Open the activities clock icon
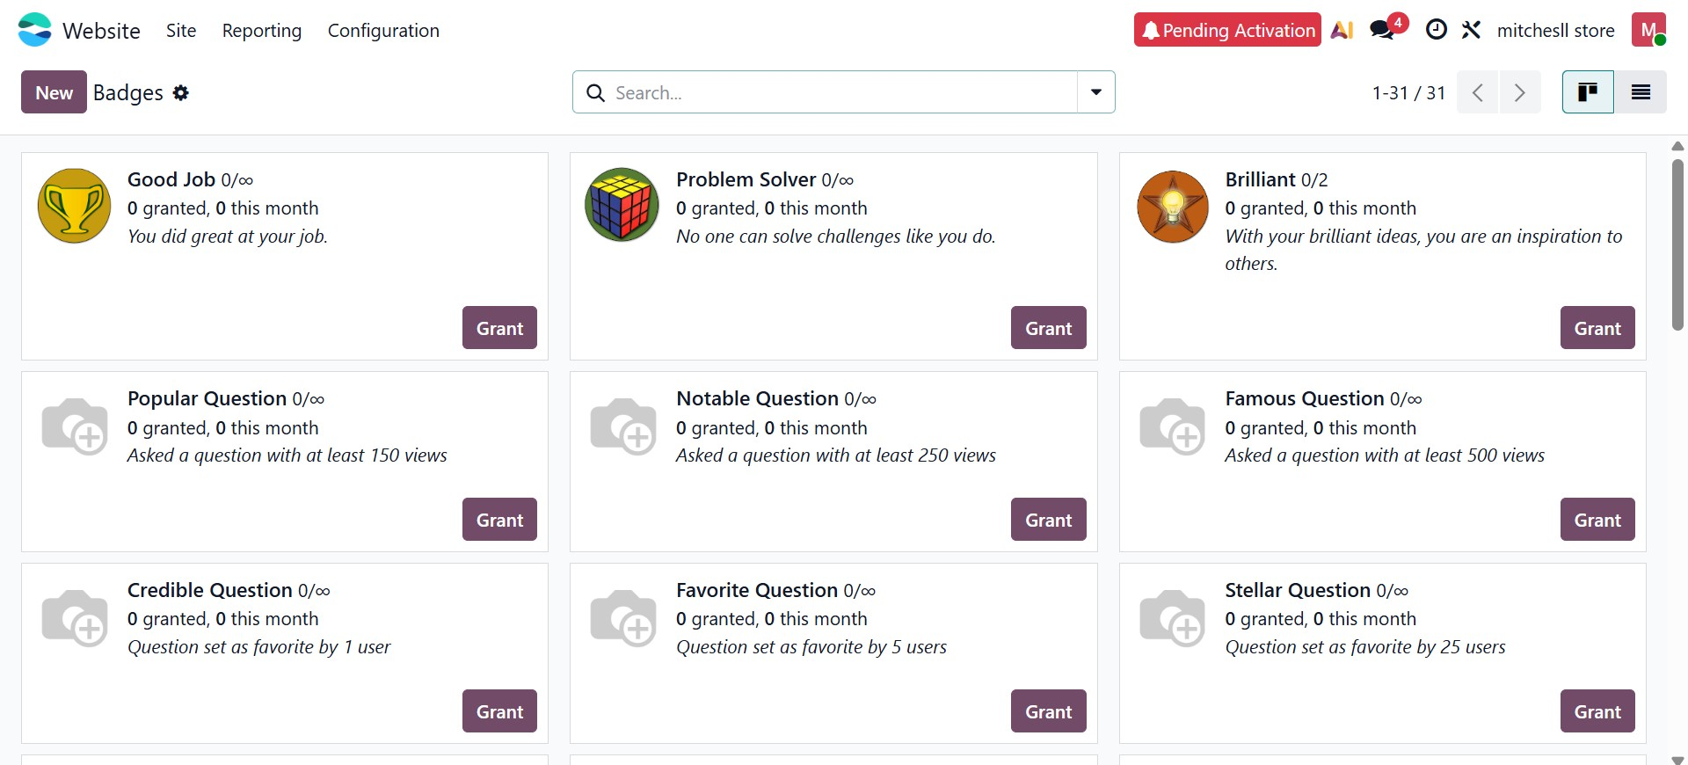 [x=1436, y=30]
